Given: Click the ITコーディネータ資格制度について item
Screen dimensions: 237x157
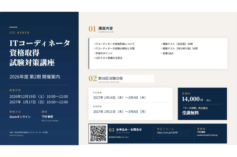Looking at the screenshot, I should pyautogui.click(x=114, y=44).
